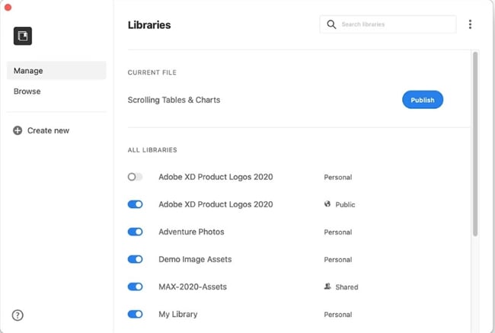
Task: Select the Scrolling Tables & Charts file name
Action: point(174,100)
